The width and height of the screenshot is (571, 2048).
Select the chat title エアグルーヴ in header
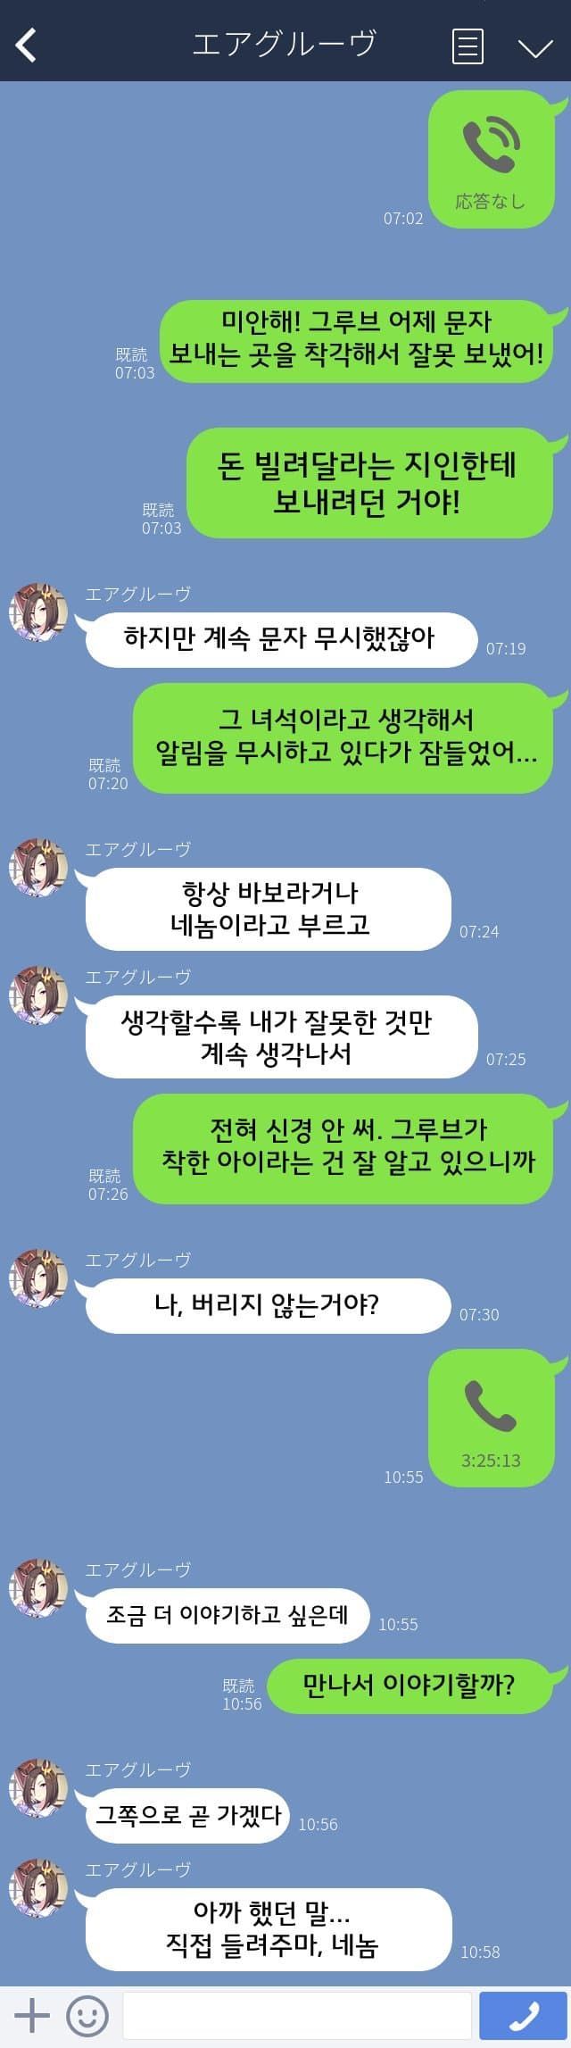coord(285,44)
